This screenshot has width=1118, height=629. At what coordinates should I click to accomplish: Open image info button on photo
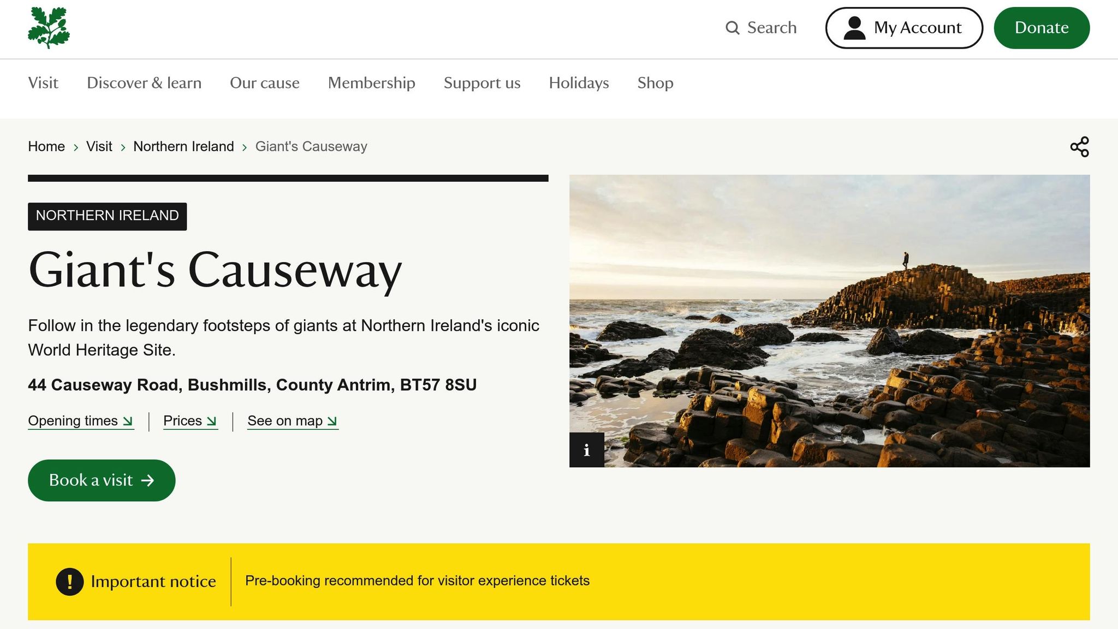point(586,450)
